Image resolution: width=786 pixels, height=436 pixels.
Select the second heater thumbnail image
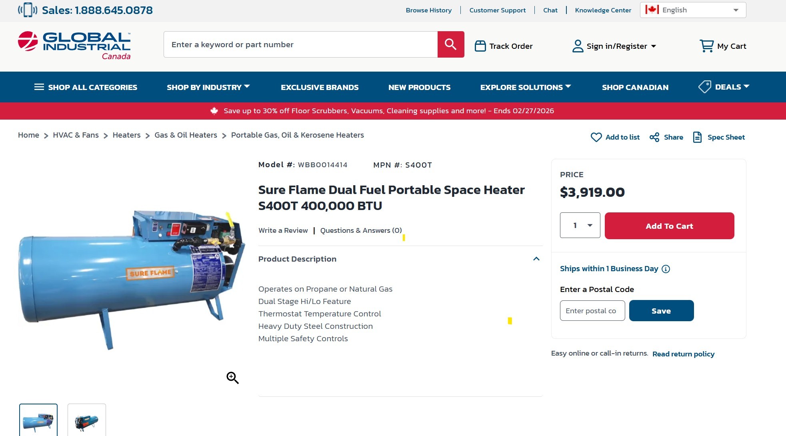87,420
